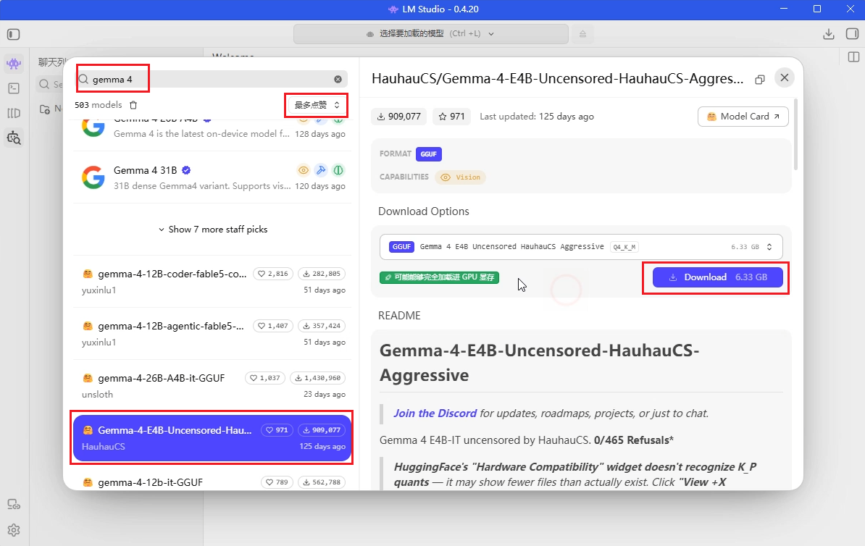Click the details panel vertical scrollbar
This screenshot has width=865, height=546.
coord(795,134)
